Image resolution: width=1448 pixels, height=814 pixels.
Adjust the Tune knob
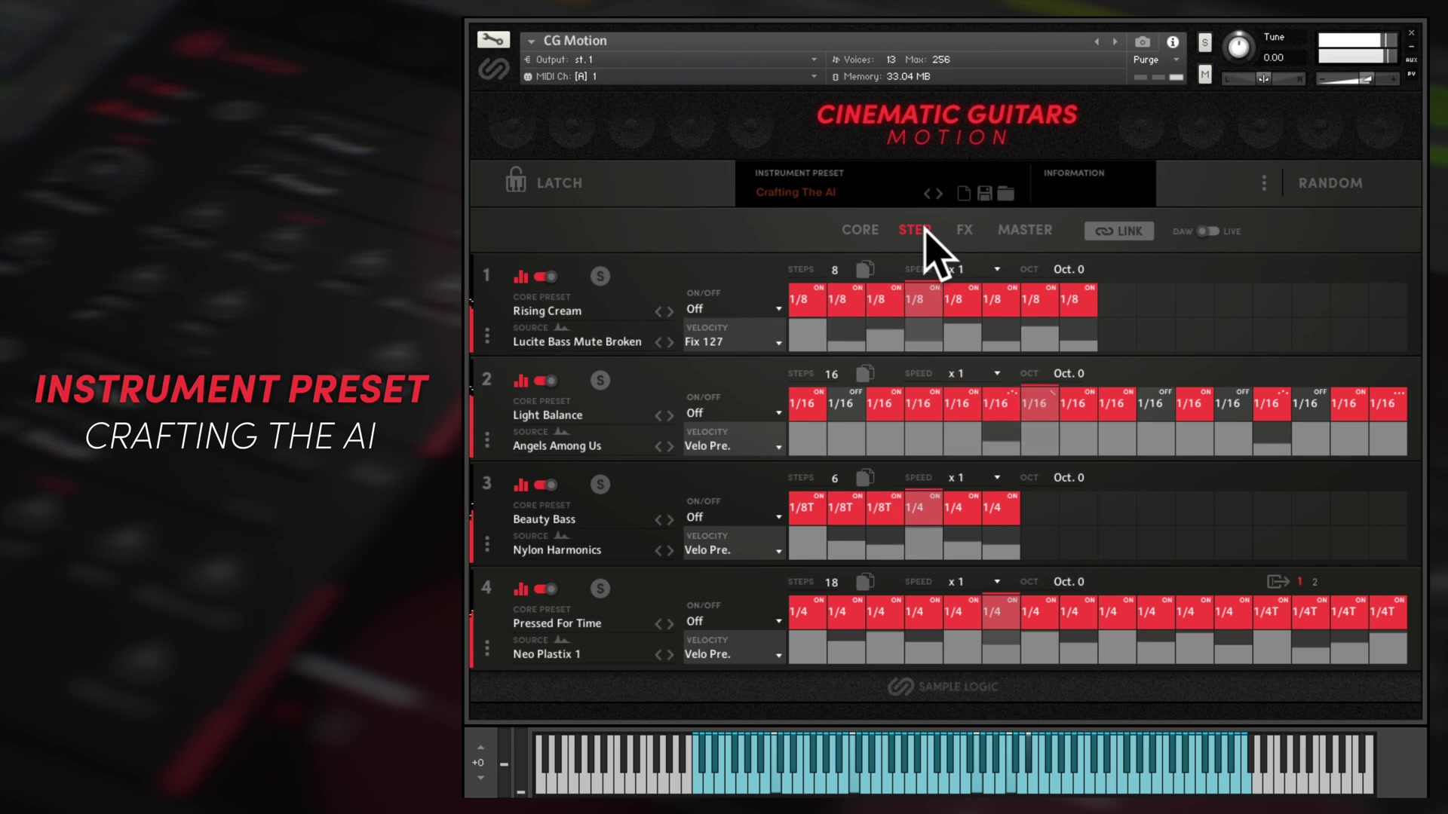pyautogui.click(x=1238, y=47)
